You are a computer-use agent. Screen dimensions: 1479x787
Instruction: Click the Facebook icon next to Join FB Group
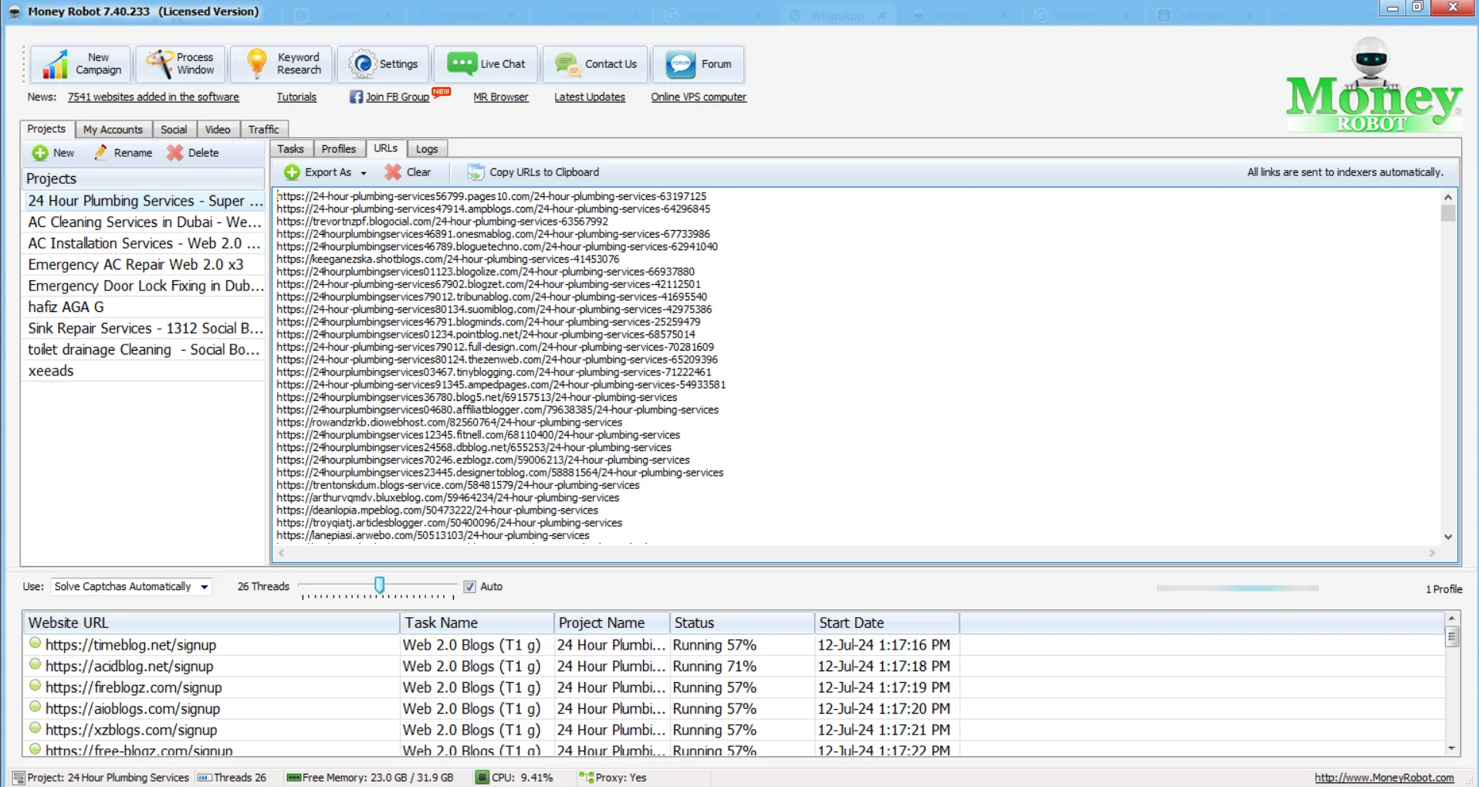(356, 97)
